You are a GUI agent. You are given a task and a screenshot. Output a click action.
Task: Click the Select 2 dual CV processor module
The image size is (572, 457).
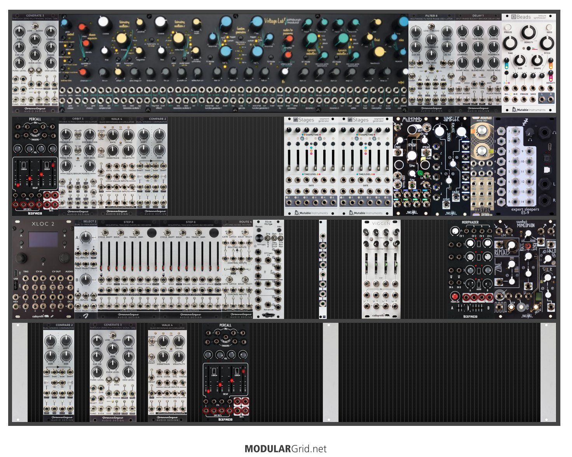(86, 269)
